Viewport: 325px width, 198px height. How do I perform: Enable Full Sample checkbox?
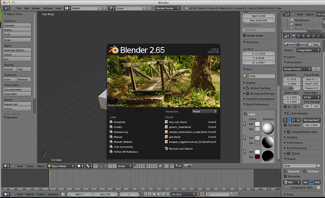[286, 125]
